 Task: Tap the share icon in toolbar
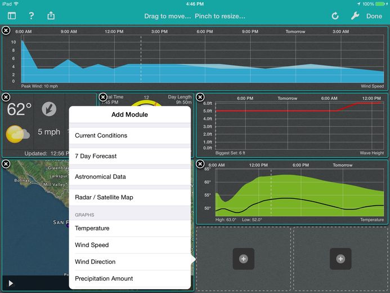pyautogui.click(x=51, y=15)
